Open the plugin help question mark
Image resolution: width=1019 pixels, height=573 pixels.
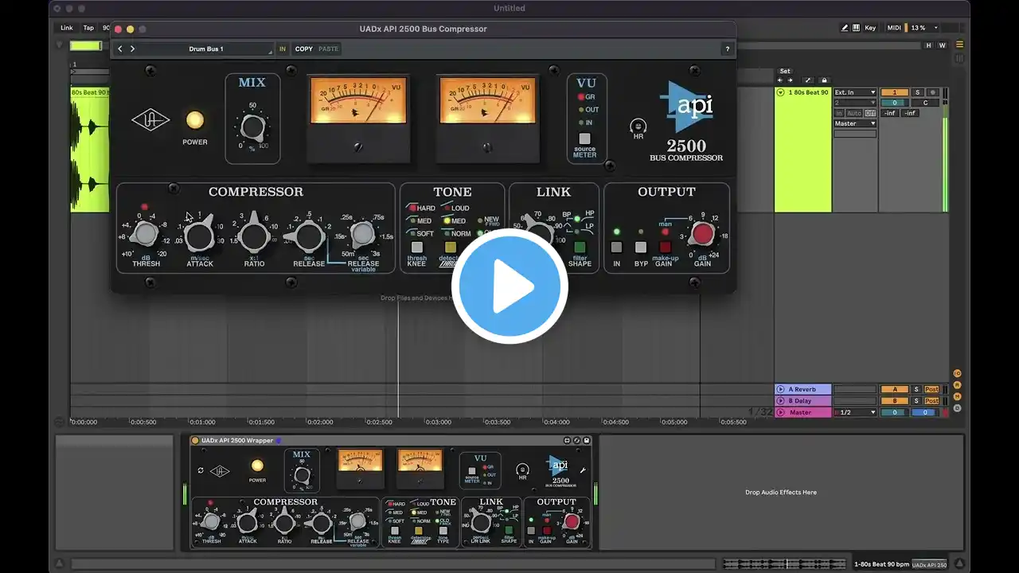[727, 49]
